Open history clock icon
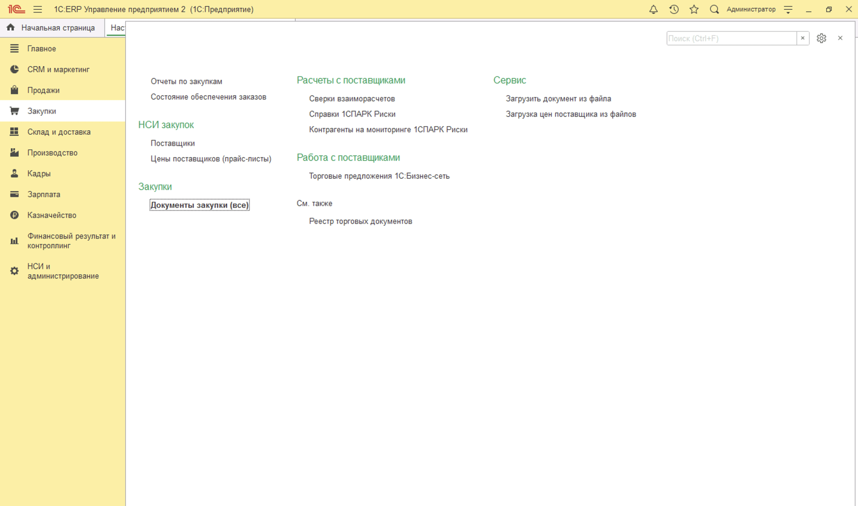Screen dimensions: 858x506 674,9
